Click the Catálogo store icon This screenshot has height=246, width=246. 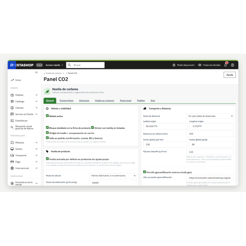(x=12, y=101)
